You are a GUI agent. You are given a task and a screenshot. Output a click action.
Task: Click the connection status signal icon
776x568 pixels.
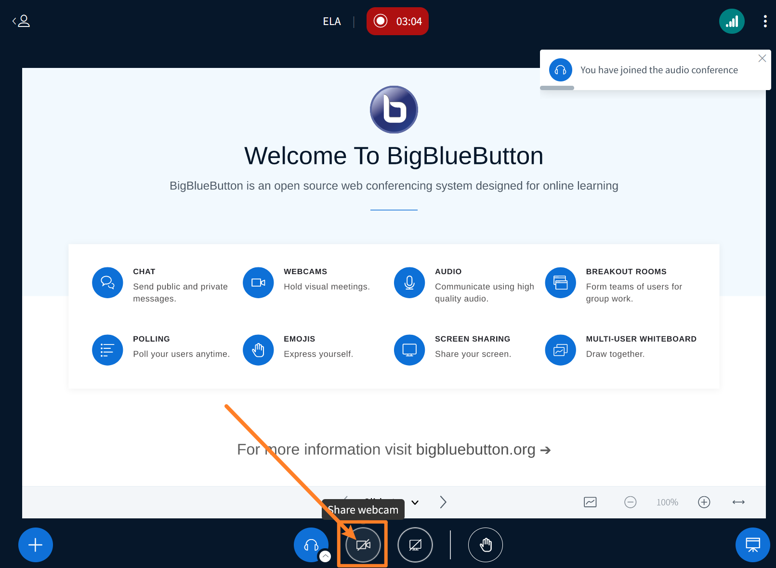click(731, 21)
